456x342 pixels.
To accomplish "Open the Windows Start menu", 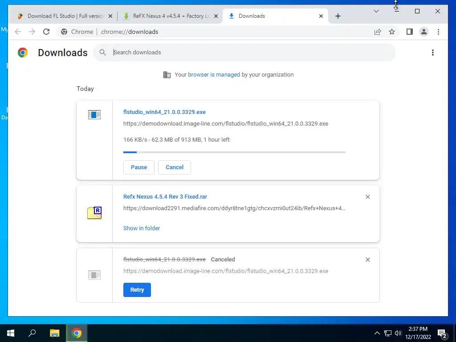I will tap(11, 333).
